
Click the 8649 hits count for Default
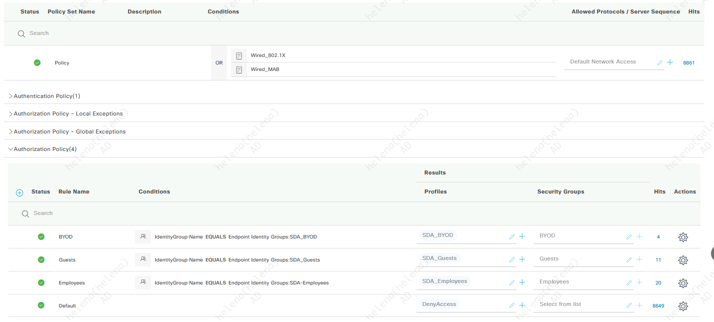tap(658, 305)
